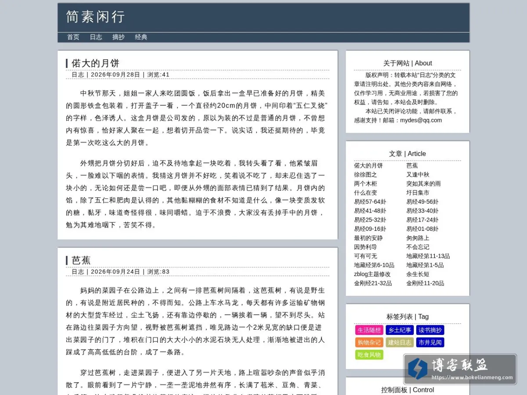Open sidebar article zblog主题修改
Image resolution: width=527 pixels, height=395 pixels.
pyautogui.click(x=372, y=274)
